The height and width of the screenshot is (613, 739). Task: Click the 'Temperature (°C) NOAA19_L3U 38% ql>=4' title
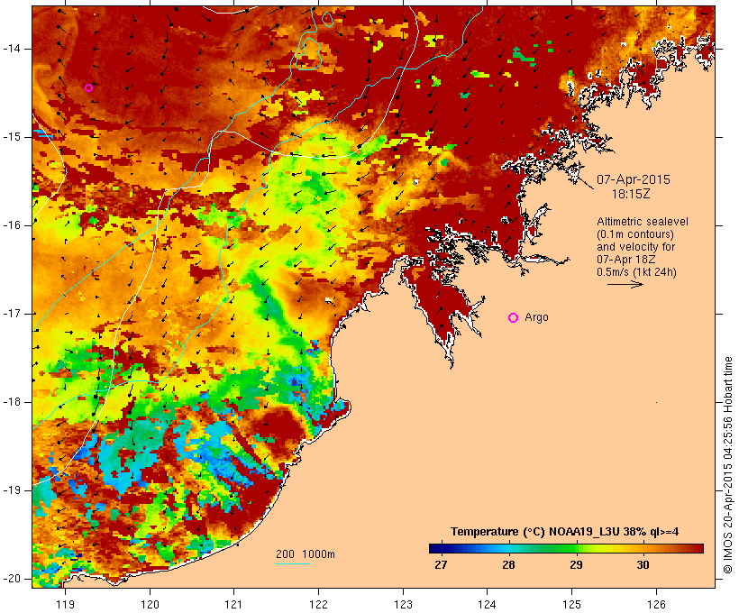[x=565, y=532]
